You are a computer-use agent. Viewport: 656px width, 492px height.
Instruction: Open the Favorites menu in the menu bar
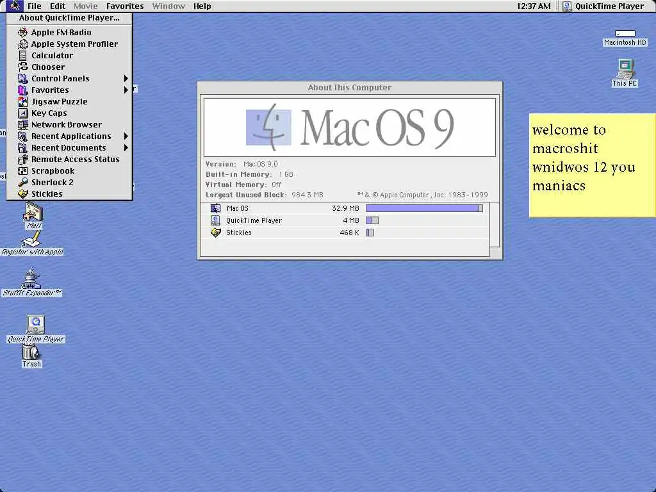tap(125, 6)
